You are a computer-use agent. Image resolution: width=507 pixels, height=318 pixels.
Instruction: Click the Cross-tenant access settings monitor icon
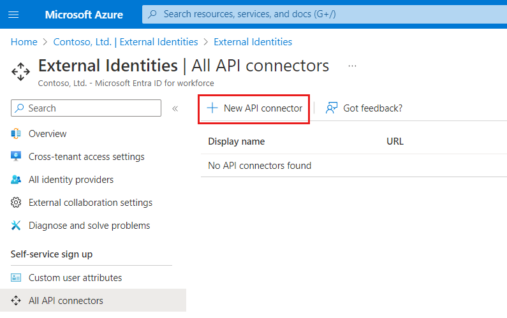16,156
